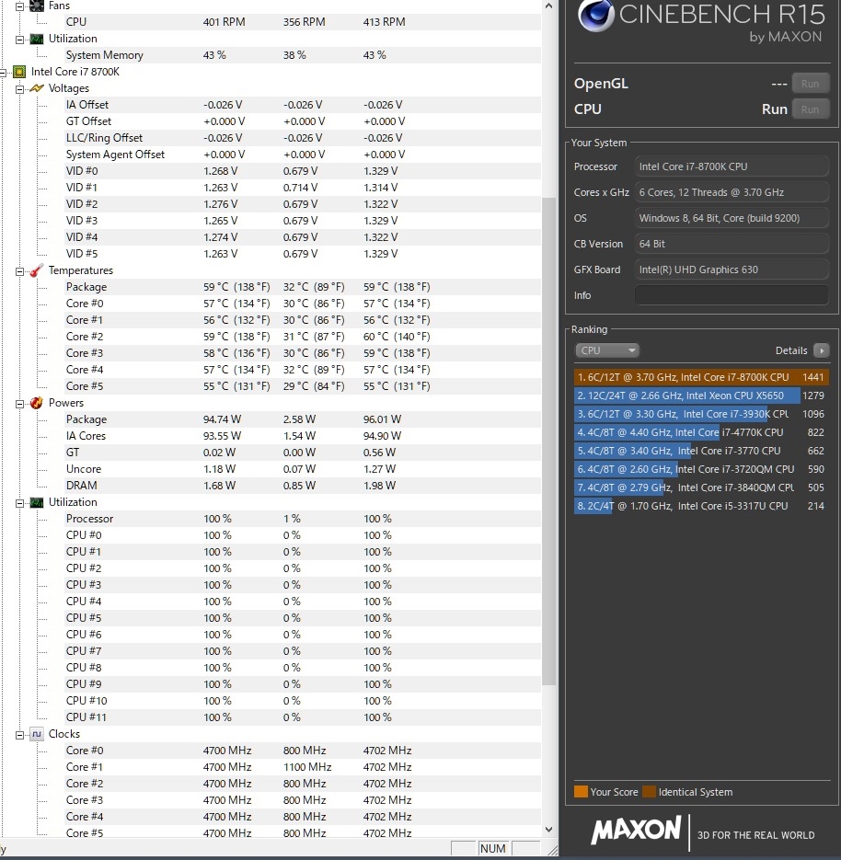Select the i7-3840QM ranking entry
The height and width of the screenshot is (860, 841).
pos(701,487)
